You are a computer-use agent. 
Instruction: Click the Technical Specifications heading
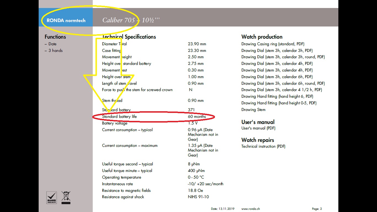click(129, 37)
